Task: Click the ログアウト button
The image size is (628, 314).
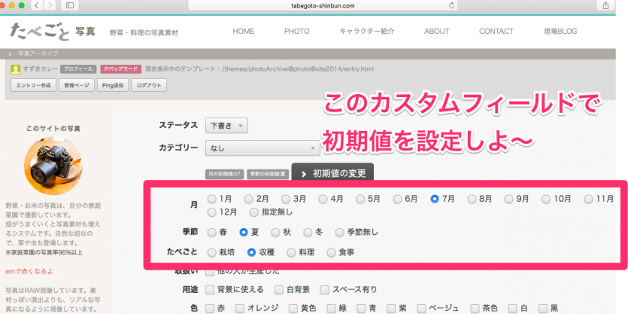Action: click(147, 85)
